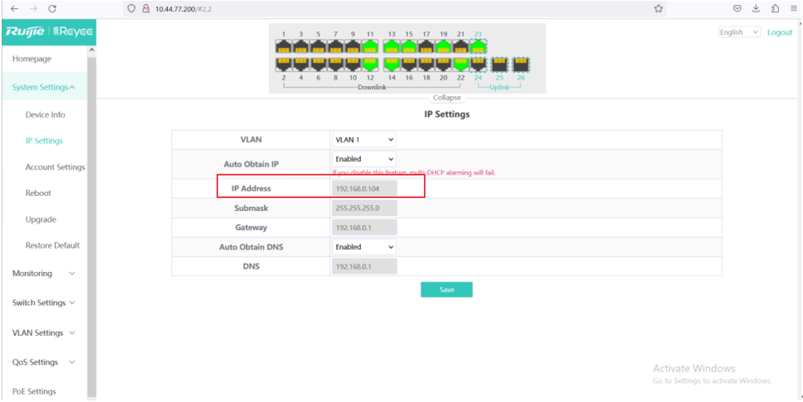This screenshot has height=402, width=803.
Task: Click the browser back arrow
Action: (14, 8)
